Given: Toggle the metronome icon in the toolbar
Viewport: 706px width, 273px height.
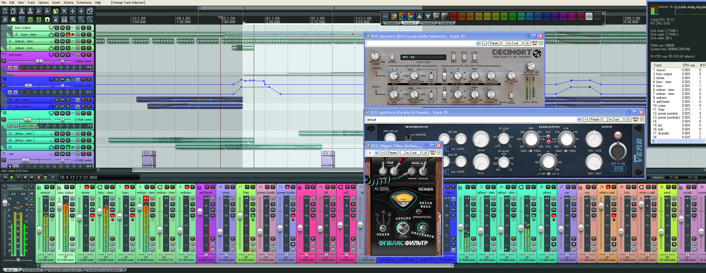Looking at the screenshot, I should point(5,19).
